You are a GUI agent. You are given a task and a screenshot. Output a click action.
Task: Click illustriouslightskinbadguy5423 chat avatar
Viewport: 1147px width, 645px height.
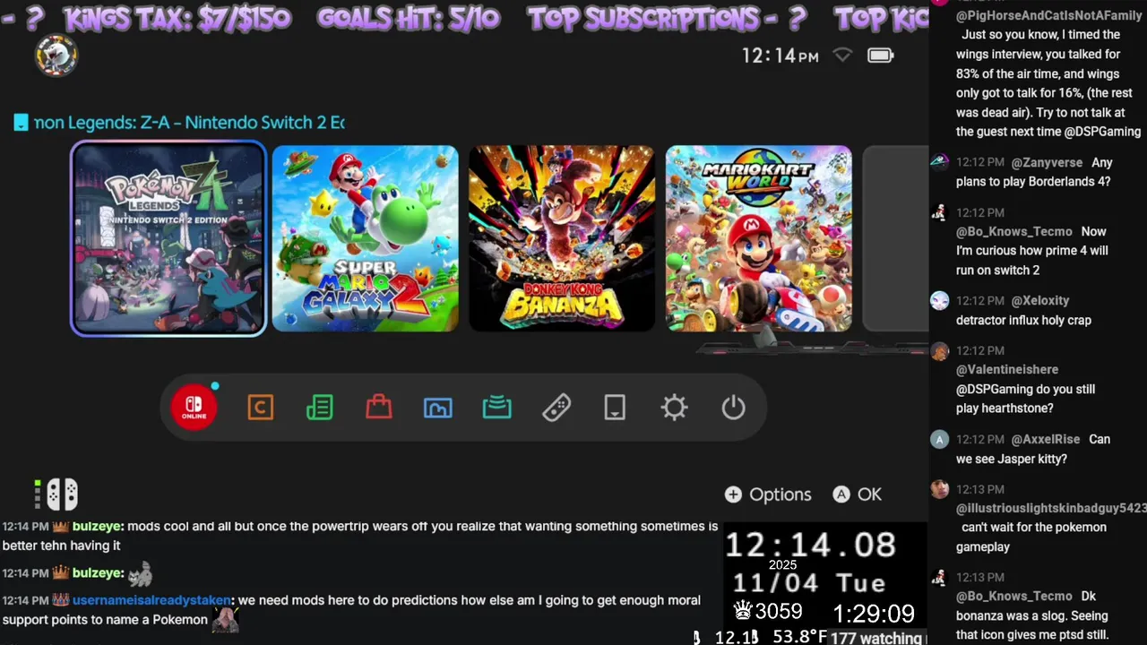pos(939,489)
